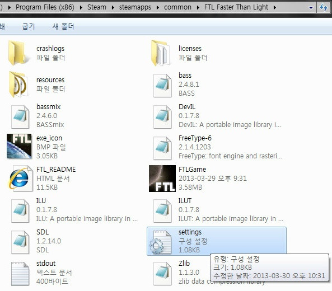The height and width of the screenshot is (291, 332).
Task: Click the DevIL portable image library description
Action: [230, 125]
